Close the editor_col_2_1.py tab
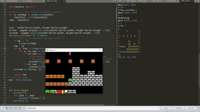Screen dimensions: 200x112 (64, 1)
